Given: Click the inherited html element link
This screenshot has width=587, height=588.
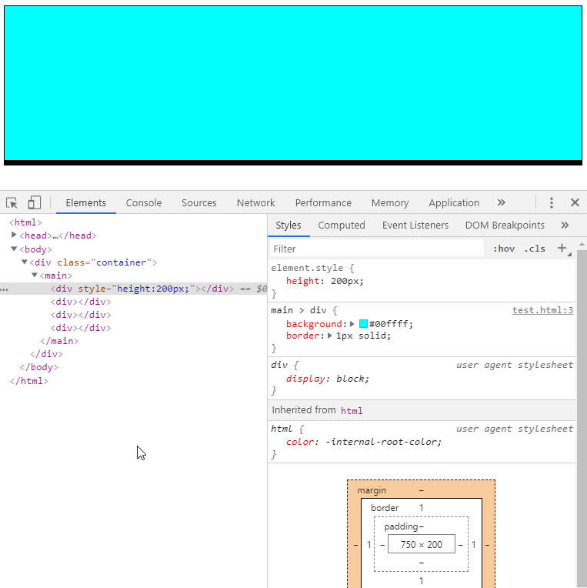Looking at the screenshot, I should click(352, 411).
